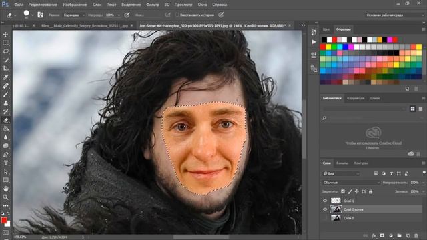This screenshot has width=427, height=240.
Task: Select the Healing Brush tool
Action: point(6,86)
